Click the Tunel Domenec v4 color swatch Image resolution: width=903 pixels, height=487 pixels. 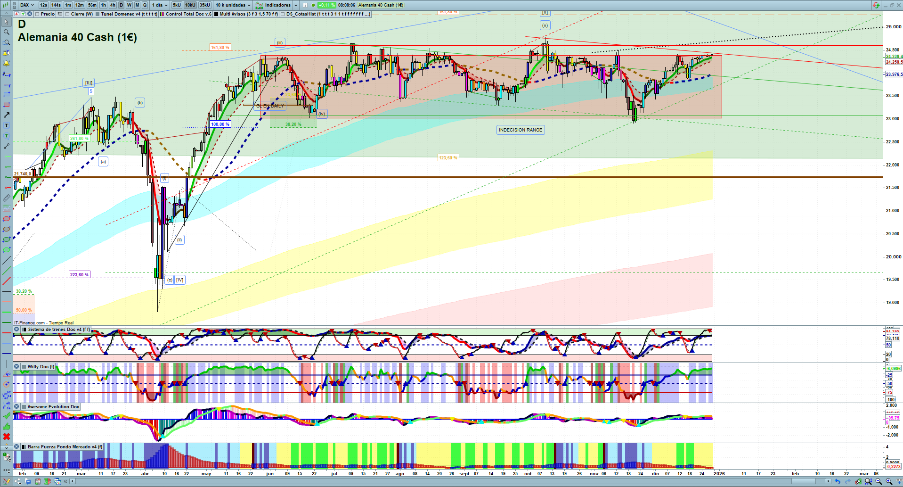pyautogui.click(x=98, y=14)
